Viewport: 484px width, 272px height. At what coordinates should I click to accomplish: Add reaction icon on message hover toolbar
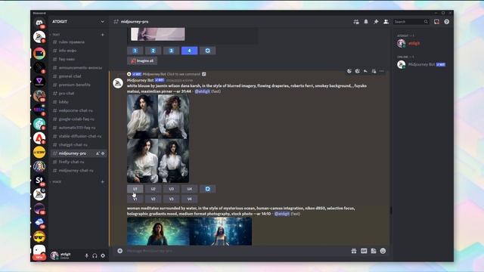tap(349, 71)
